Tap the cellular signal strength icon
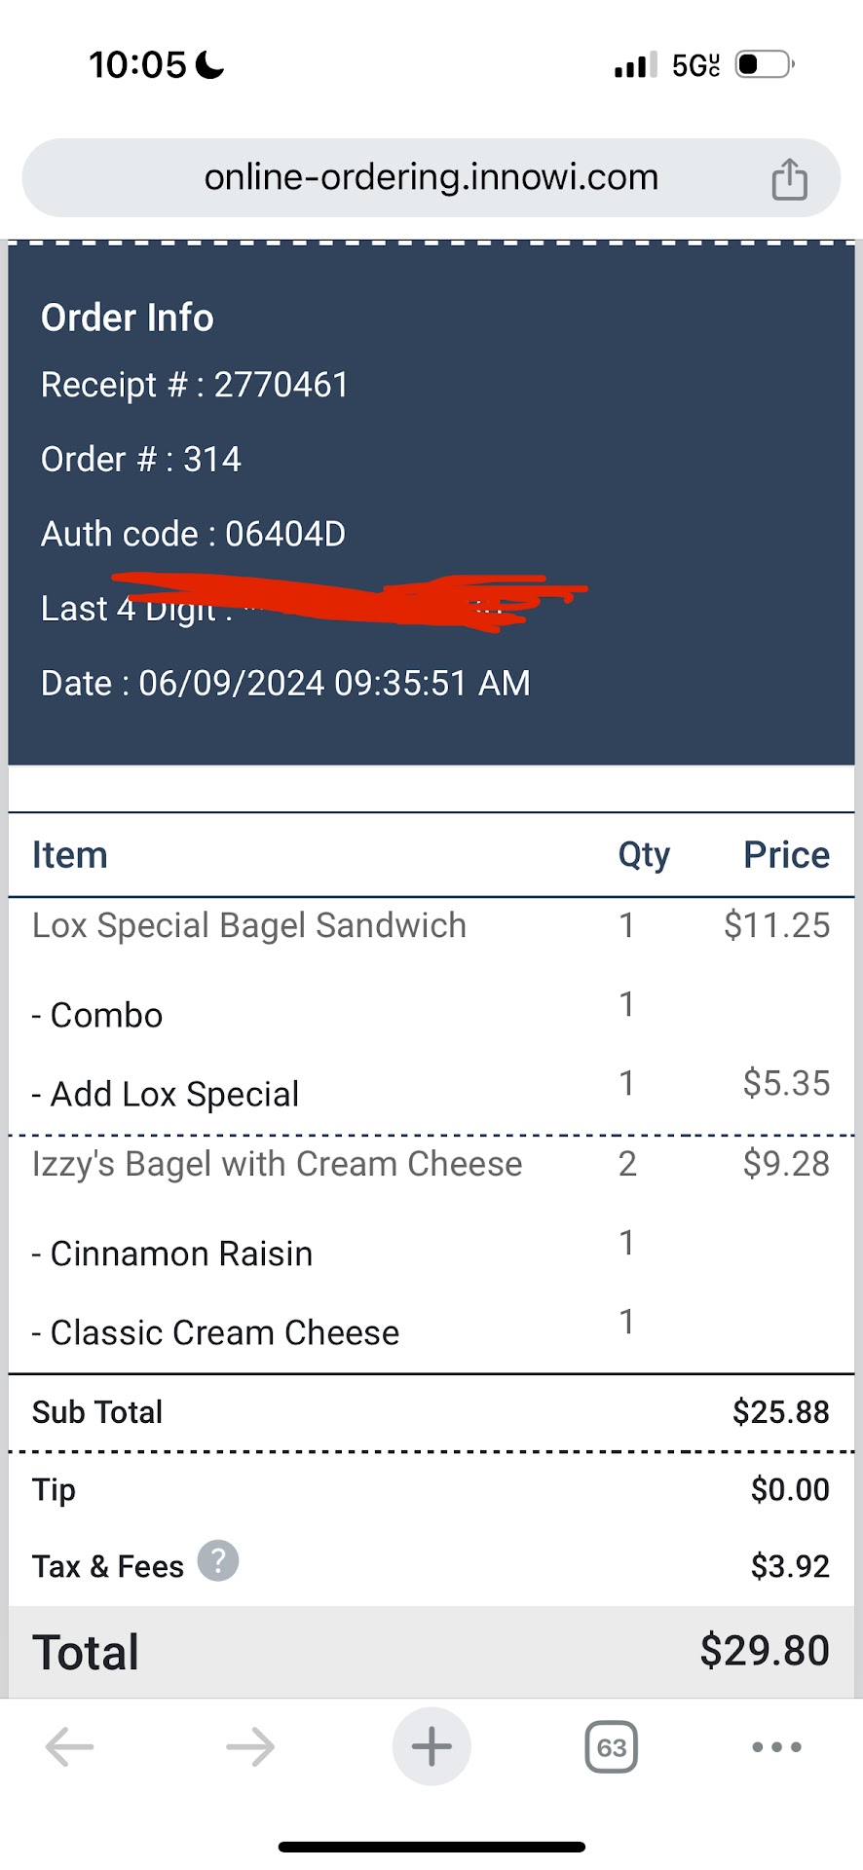The image size is (863, 1870). point(635,65)
